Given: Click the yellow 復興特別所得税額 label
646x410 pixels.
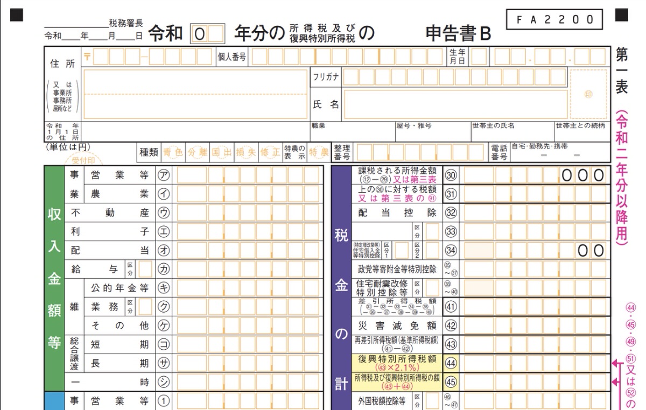Looking at the screenshot, I should pos(397,363).
